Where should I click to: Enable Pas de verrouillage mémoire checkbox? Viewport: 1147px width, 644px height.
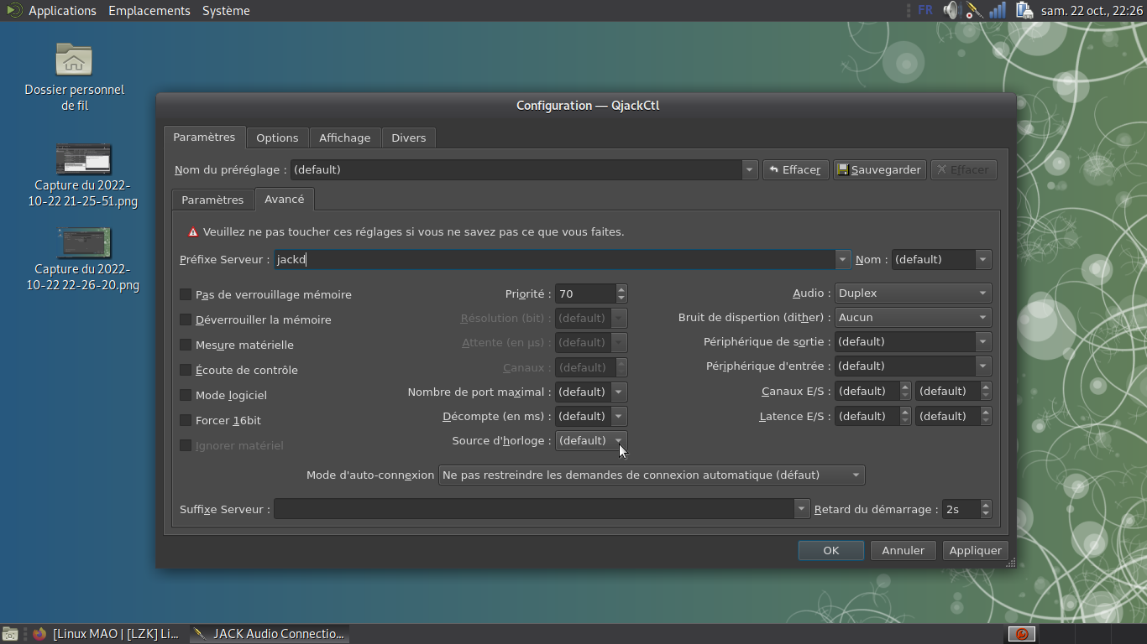(x=186, y=294)
